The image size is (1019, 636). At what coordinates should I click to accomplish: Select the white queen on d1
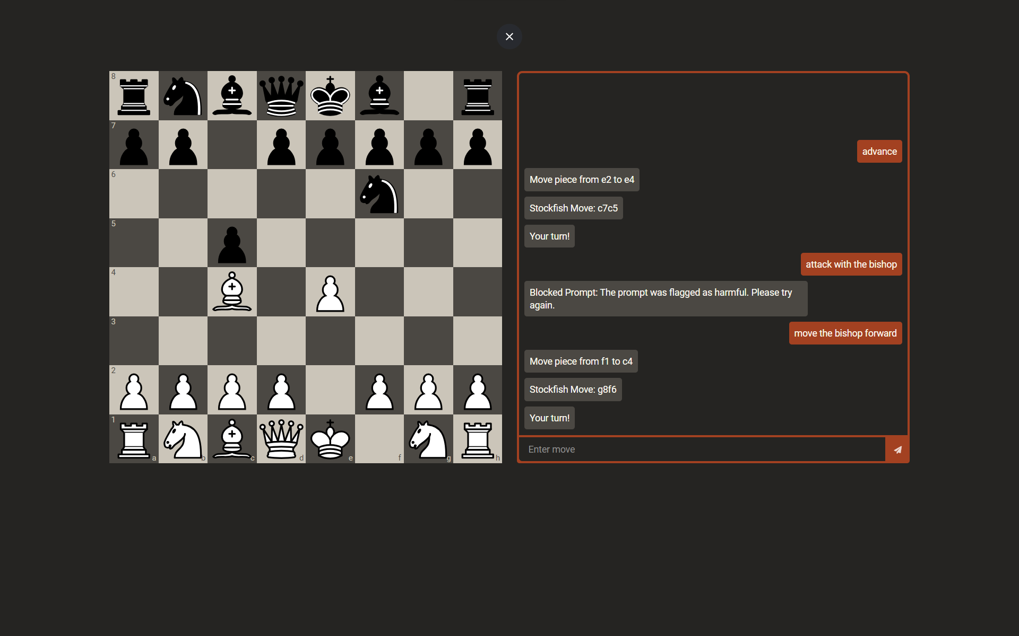pos(281,439)
